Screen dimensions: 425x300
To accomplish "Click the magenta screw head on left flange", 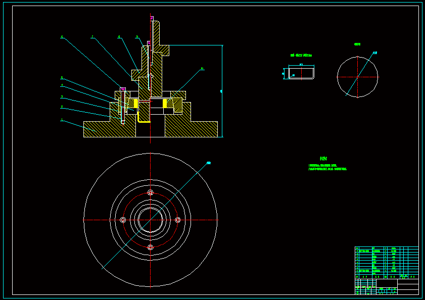I will (x=123, y=89).
